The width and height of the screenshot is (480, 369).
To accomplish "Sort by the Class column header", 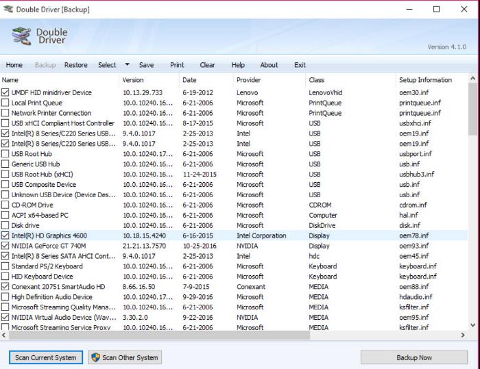I will tap(350, 80).
